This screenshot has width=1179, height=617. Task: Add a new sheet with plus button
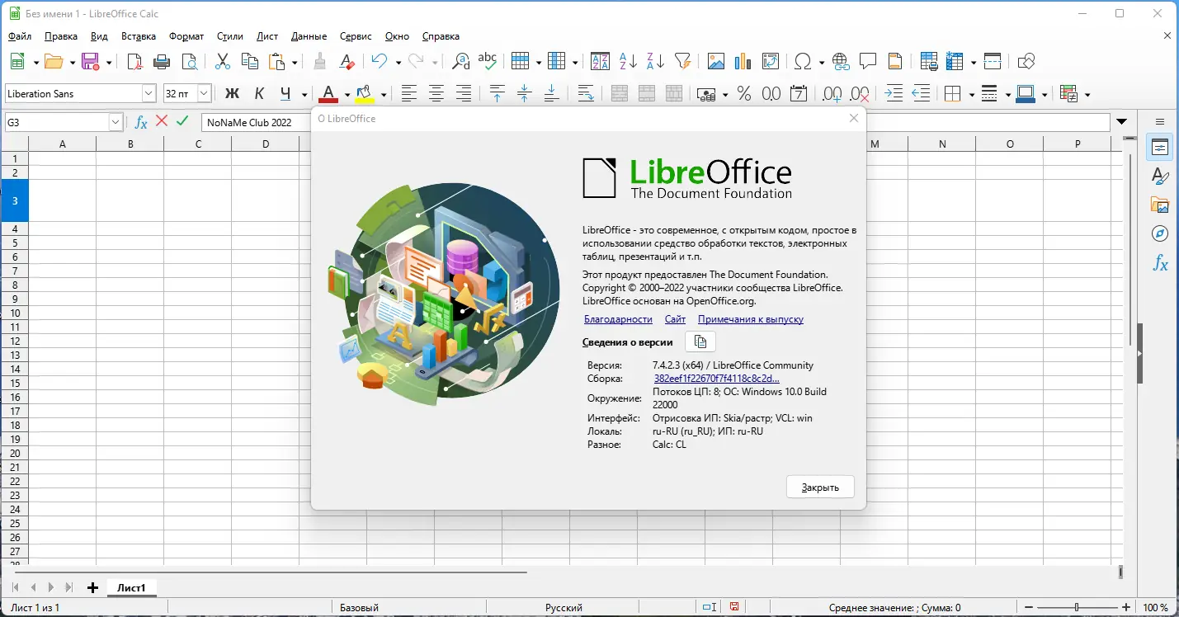(x=92, y=587)
